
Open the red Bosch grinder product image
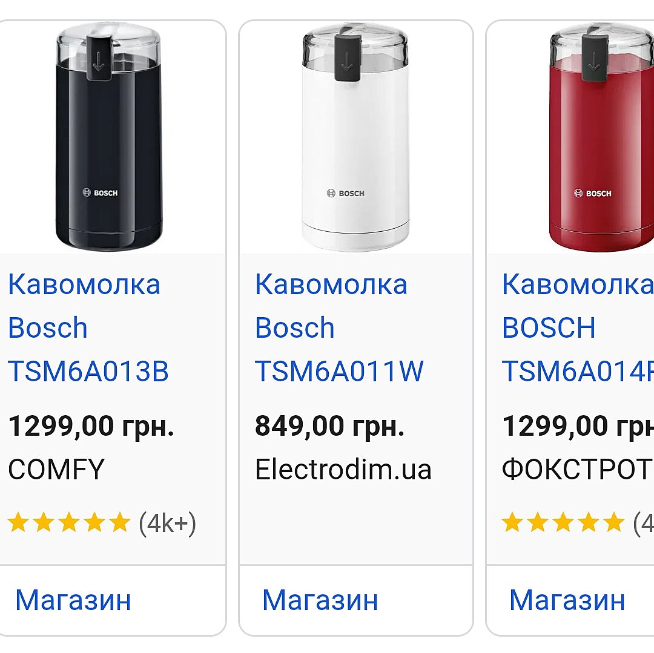599,137
